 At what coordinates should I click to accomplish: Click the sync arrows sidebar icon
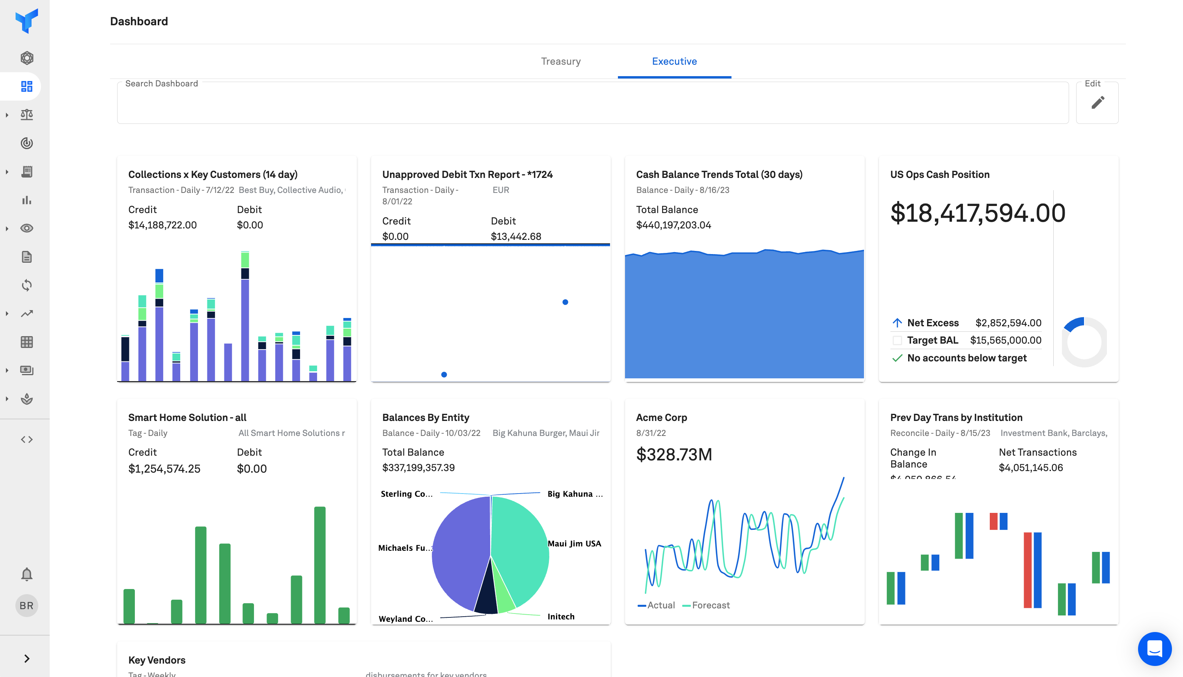26,285
